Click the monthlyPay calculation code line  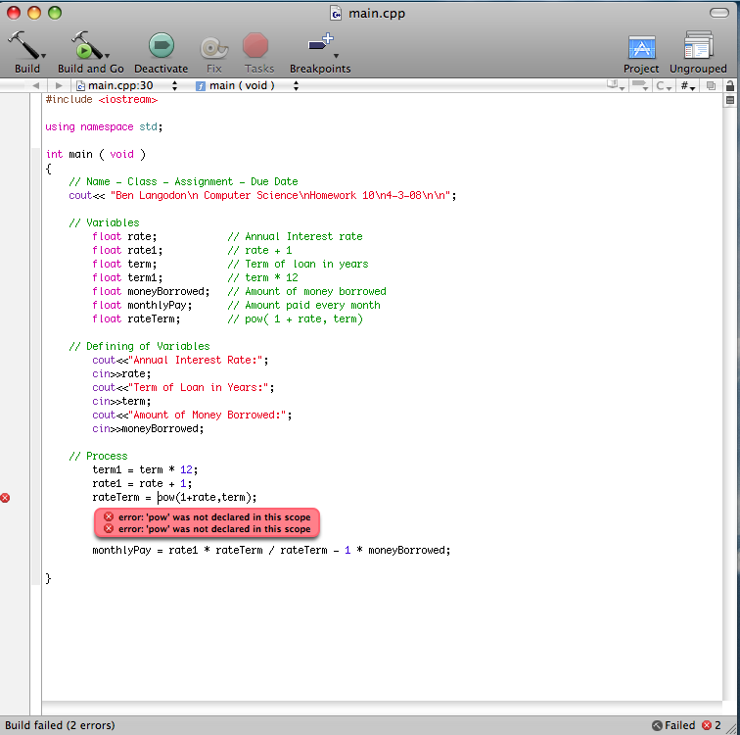pyautogui.click(x=271, y=550)
